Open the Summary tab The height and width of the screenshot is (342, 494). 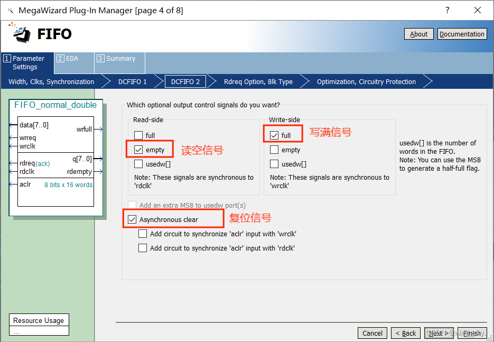tap(120, 63)
